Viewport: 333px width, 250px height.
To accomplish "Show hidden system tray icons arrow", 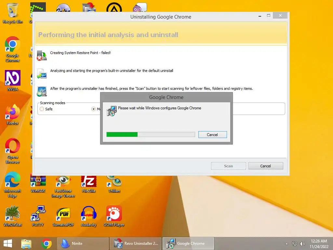I will (x=287, y=244).
